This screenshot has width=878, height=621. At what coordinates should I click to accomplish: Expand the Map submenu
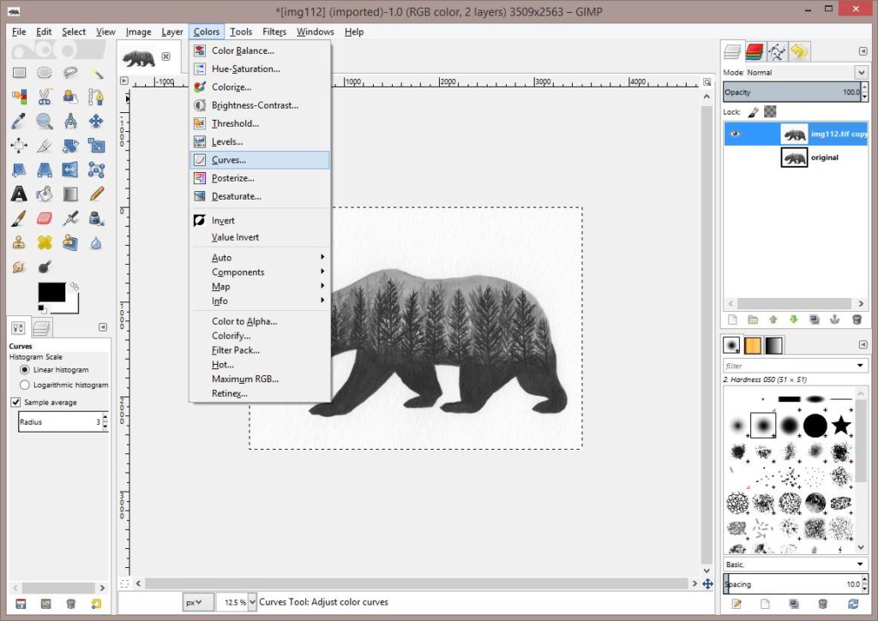point(260,286)
